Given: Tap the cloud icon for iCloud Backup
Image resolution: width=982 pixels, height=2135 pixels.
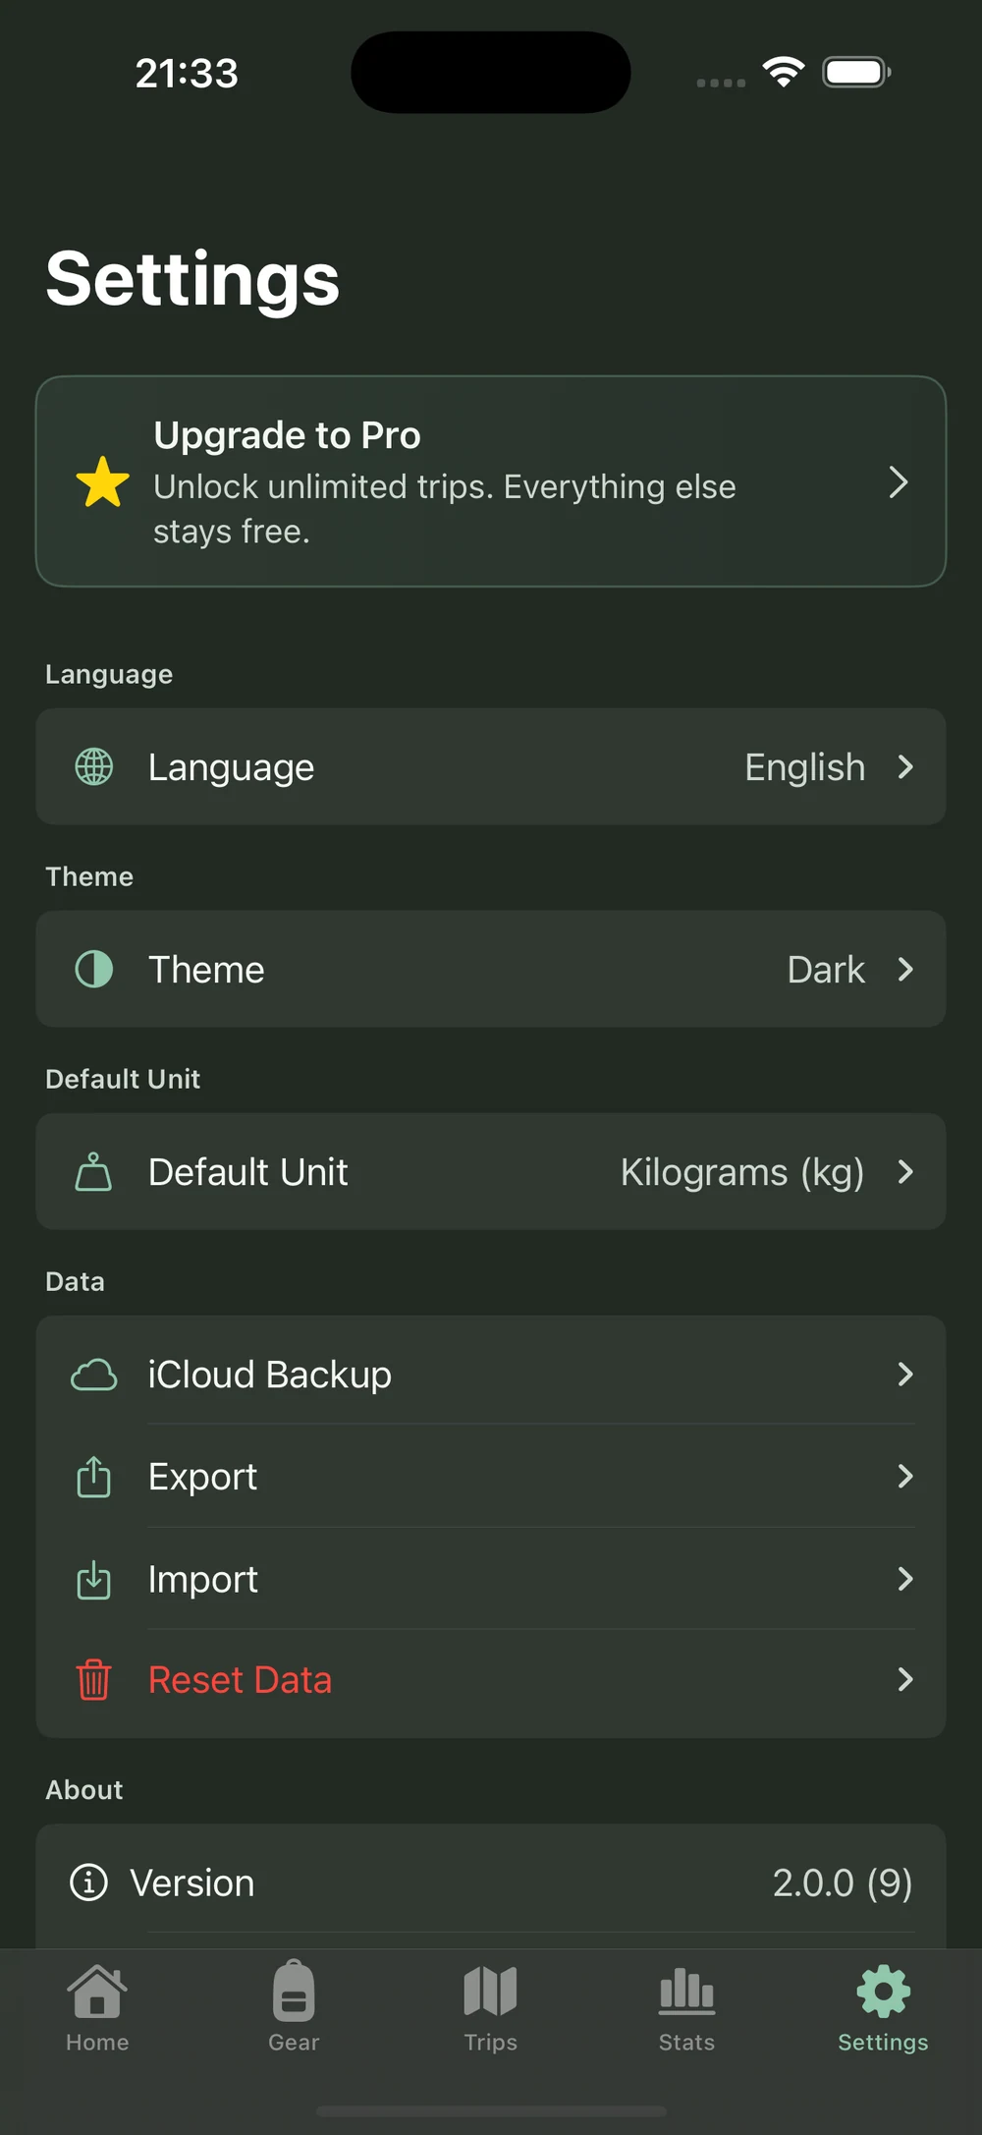Looking at the screenshot, I should coord(94,1375).
